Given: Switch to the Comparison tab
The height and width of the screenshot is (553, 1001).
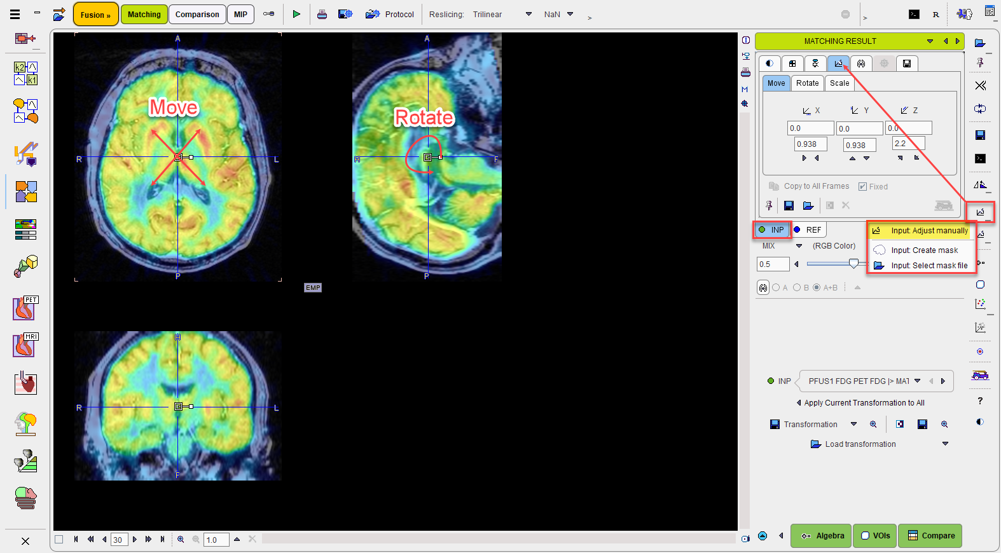Looking at the screenshot, I should tap(197, 14).
